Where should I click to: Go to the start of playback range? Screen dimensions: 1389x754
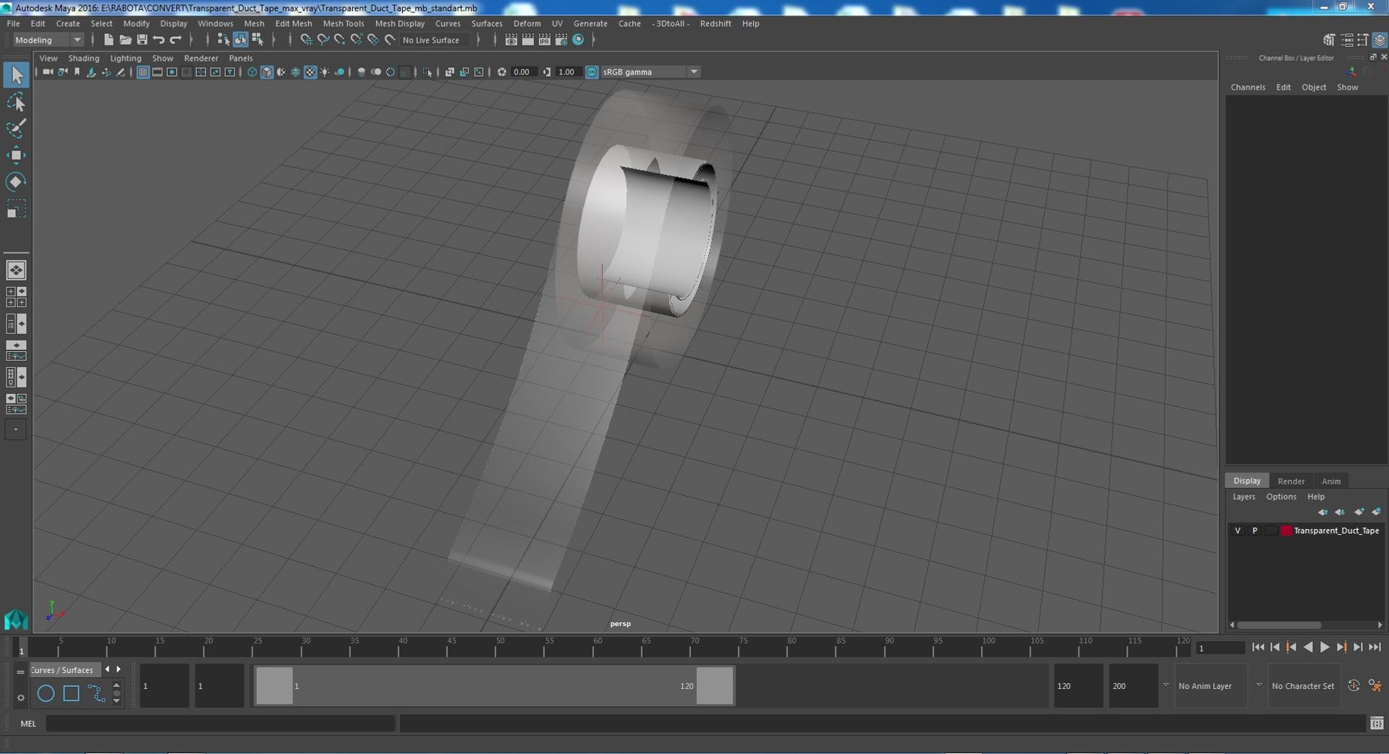tap(1258, 647)
